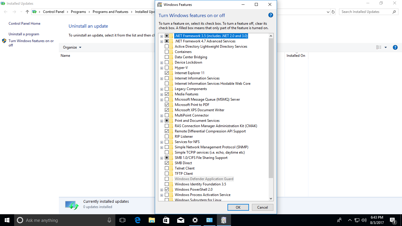Open the Store app on the taskbar
The height and width of the screenshot is (226, 402).
(x=166, y=220)
